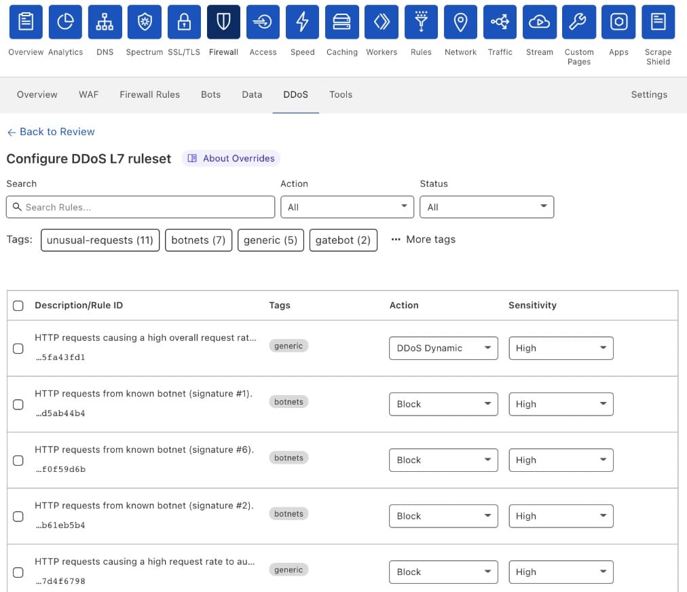Screen dimensions: 687x592
Task: Expand the DDoS Dynamic action dropdown
Action: 443,348
